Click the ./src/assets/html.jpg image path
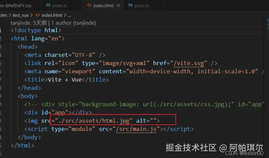The image size is (269, 158). click(x=94, y=121)
